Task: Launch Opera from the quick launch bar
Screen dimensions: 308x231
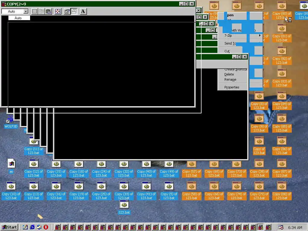Action: (x=46, y=227)
